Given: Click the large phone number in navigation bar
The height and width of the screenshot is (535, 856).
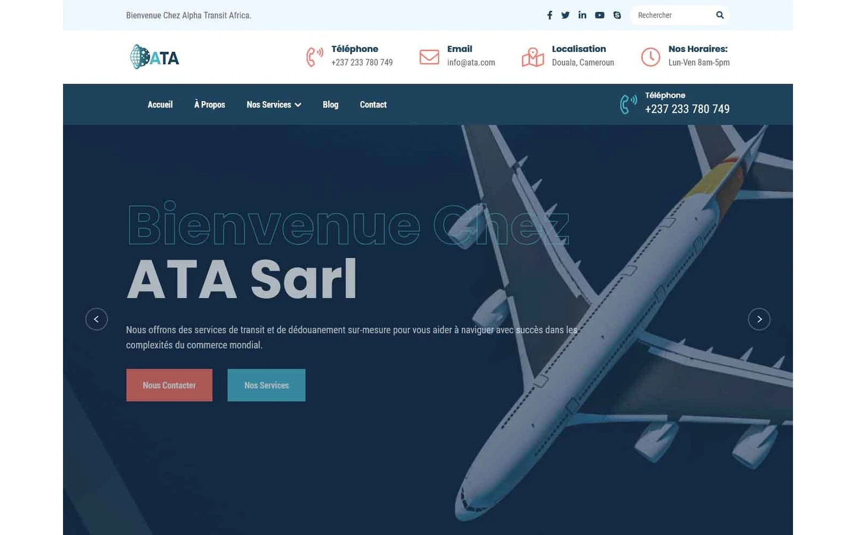Looking at the screenshot, I should (687, 109).
